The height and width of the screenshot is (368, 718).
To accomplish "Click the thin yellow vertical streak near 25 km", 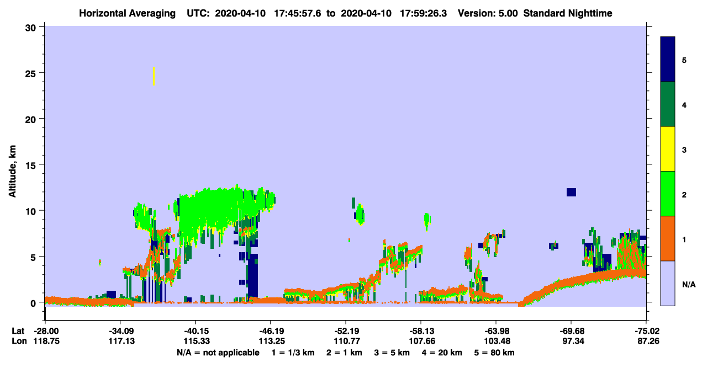I will point(154,76).
